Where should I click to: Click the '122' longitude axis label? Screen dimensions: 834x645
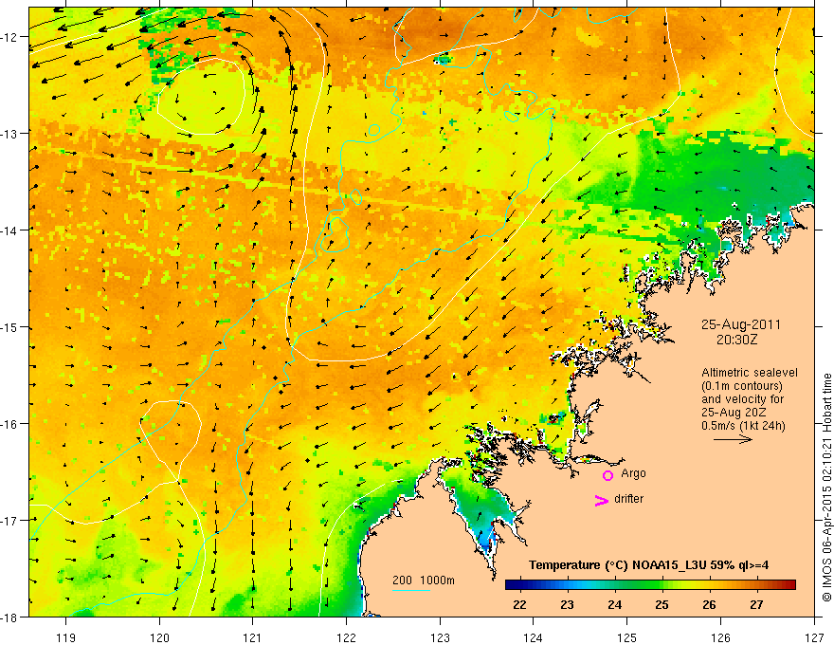click(346, 637)
